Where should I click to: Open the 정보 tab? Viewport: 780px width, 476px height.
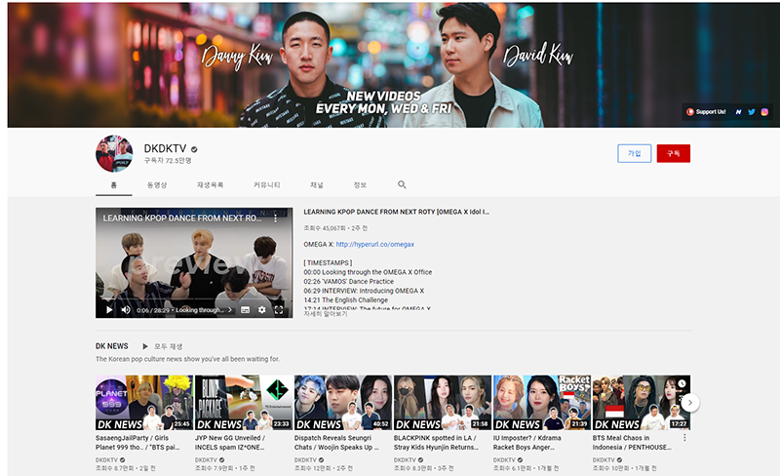360,185
